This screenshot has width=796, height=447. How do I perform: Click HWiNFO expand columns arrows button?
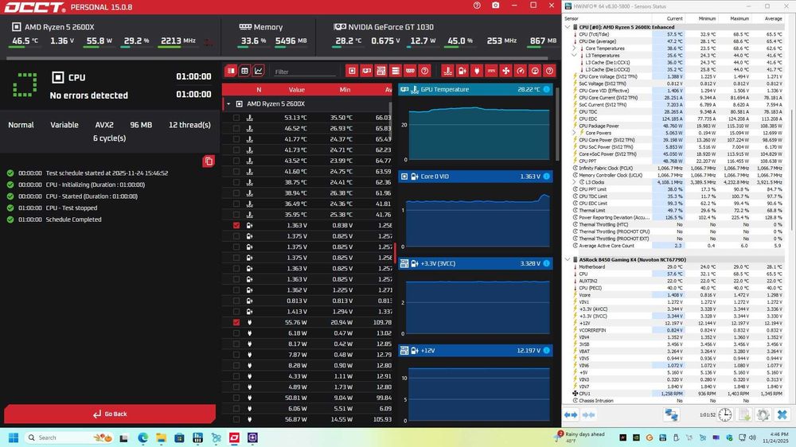click(571, 414)
